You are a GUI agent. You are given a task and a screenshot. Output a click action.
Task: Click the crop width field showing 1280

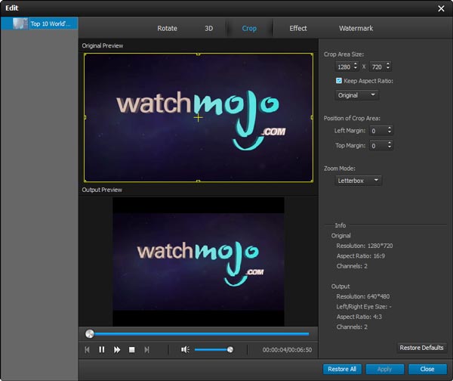[344, 67]
